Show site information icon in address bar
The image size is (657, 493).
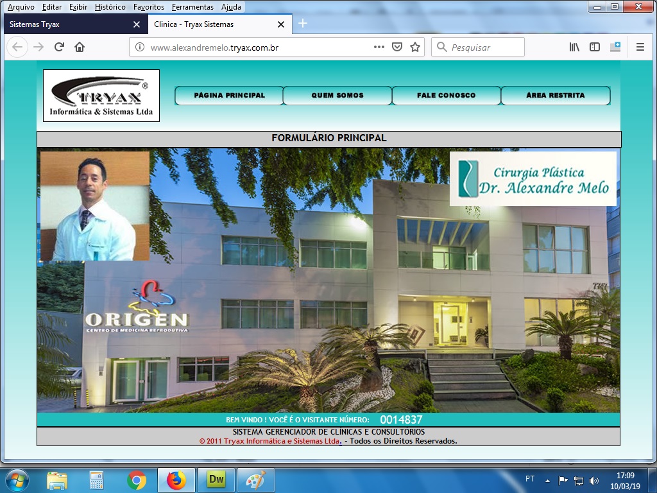click(140, 47)
